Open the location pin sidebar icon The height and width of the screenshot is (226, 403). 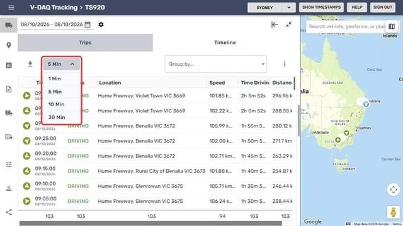[x=9, y=45]
